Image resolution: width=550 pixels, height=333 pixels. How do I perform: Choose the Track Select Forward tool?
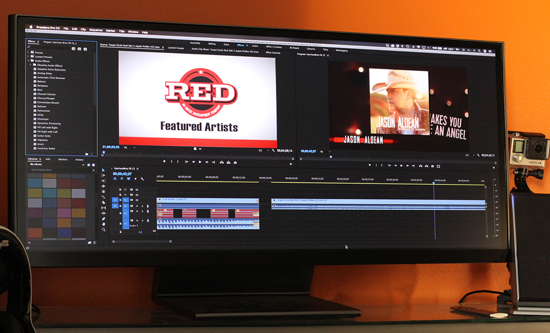point(103,175)
